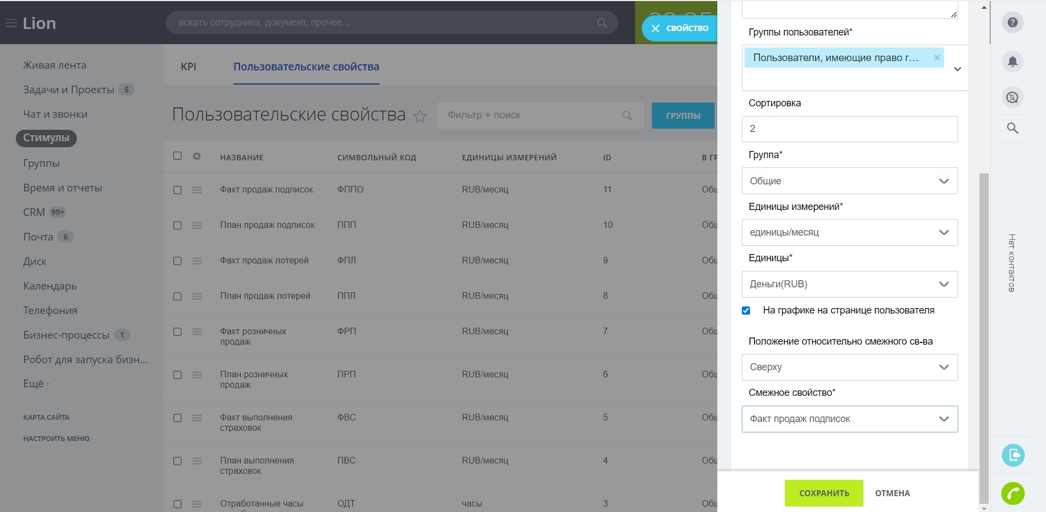1046x512 pixels.
Task: Open Единицы измерений dropdown единицы/месяц
Action: [x=850, y=232]
